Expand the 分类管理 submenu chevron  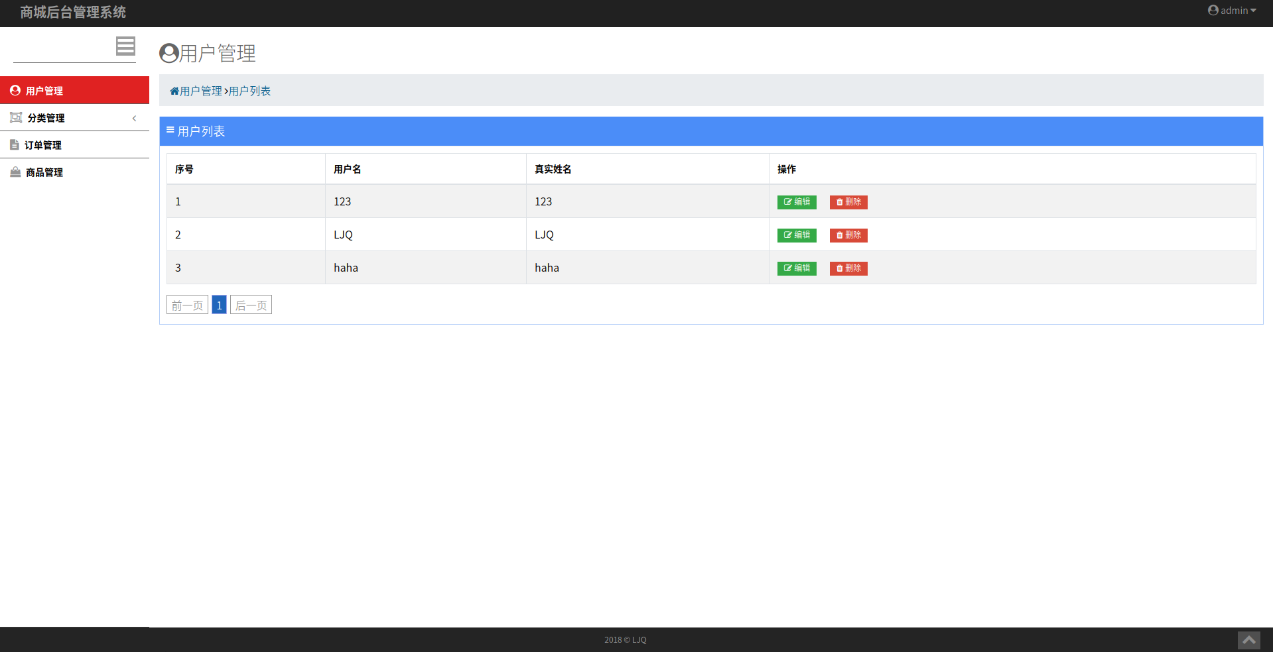click(x=134, y=118)
